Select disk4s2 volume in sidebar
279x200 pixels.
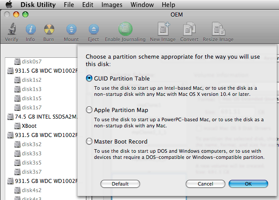tap(28, 190)
